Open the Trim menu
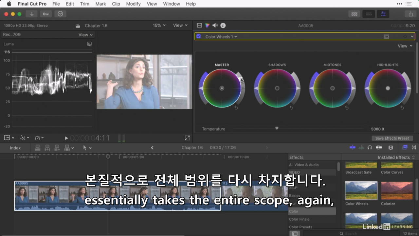419x236 pixels. tap(84, 4)
